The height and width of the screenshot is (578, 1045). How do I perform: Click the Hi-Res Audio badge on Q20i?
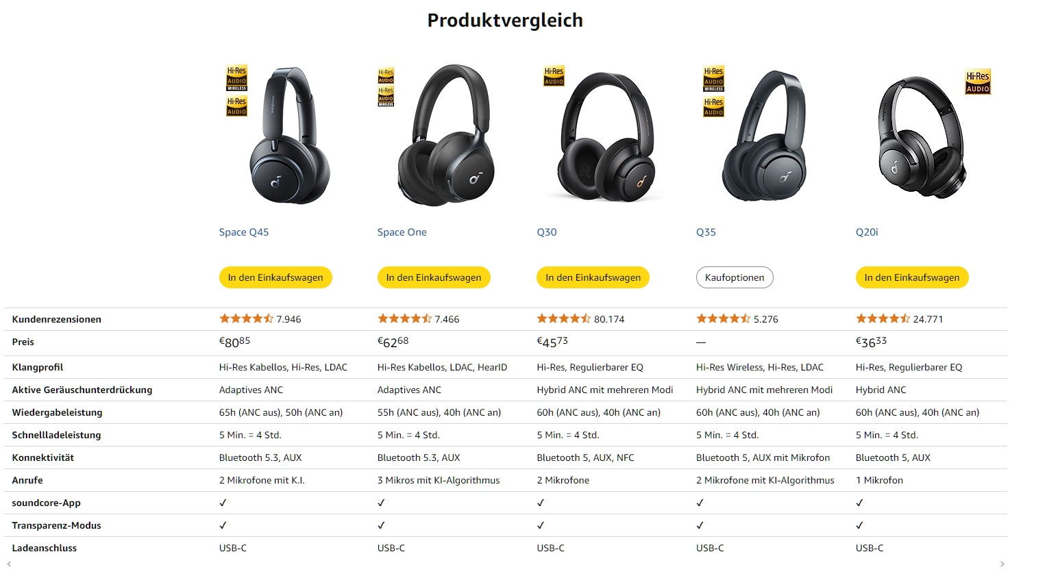[978, 82]
